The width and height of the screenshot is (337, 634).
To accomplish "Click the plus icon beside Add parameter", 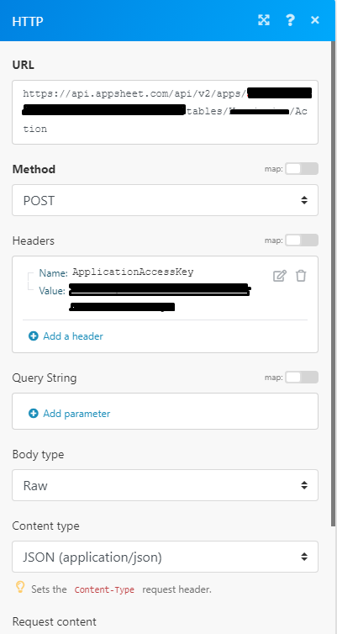I will [33, 413].
